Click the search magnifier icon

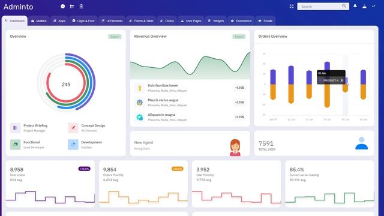point(344,6)
